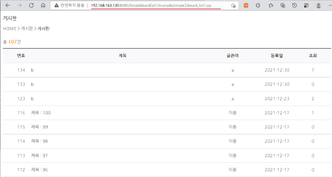Click the browser forward arrow

pos(19,5)
